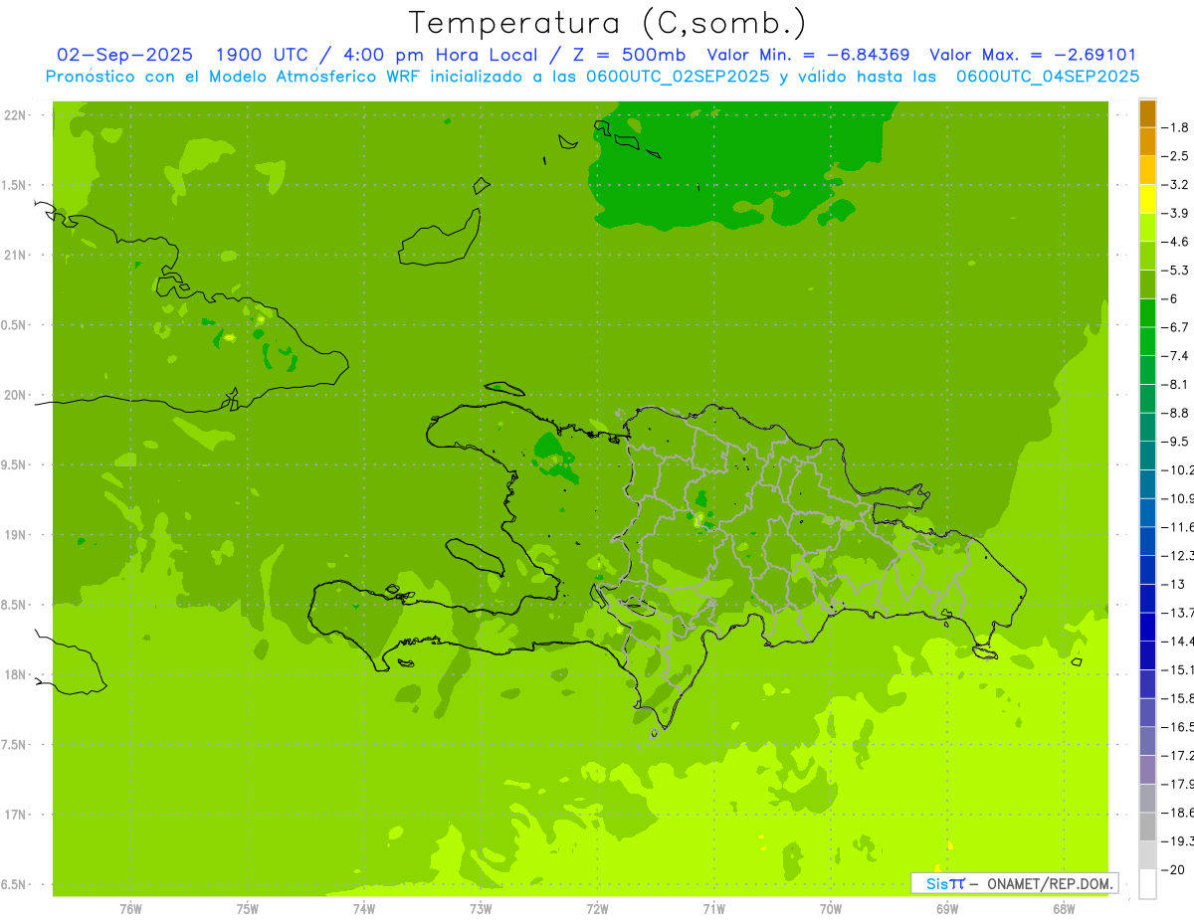Click the '22N' latitude label

point(16,115)
